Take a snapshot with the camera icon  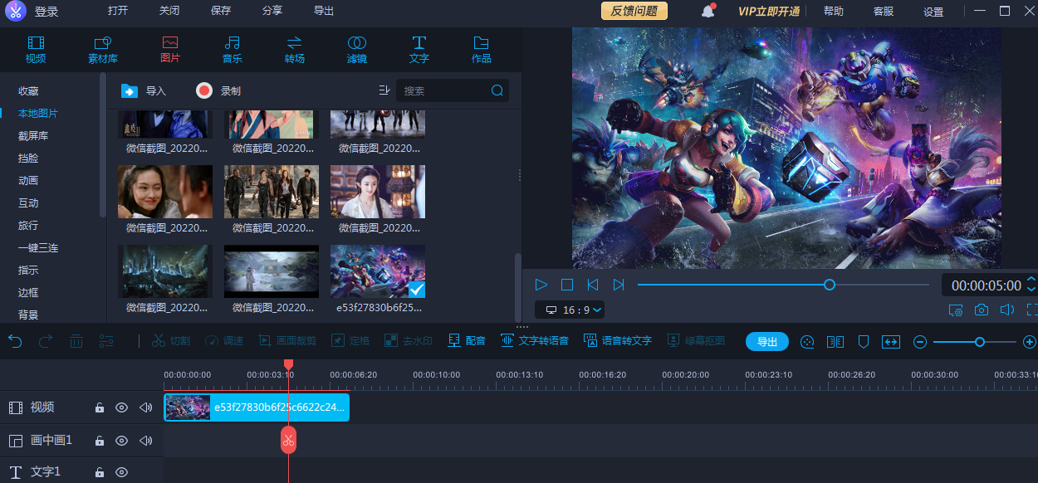coord(982,310)
